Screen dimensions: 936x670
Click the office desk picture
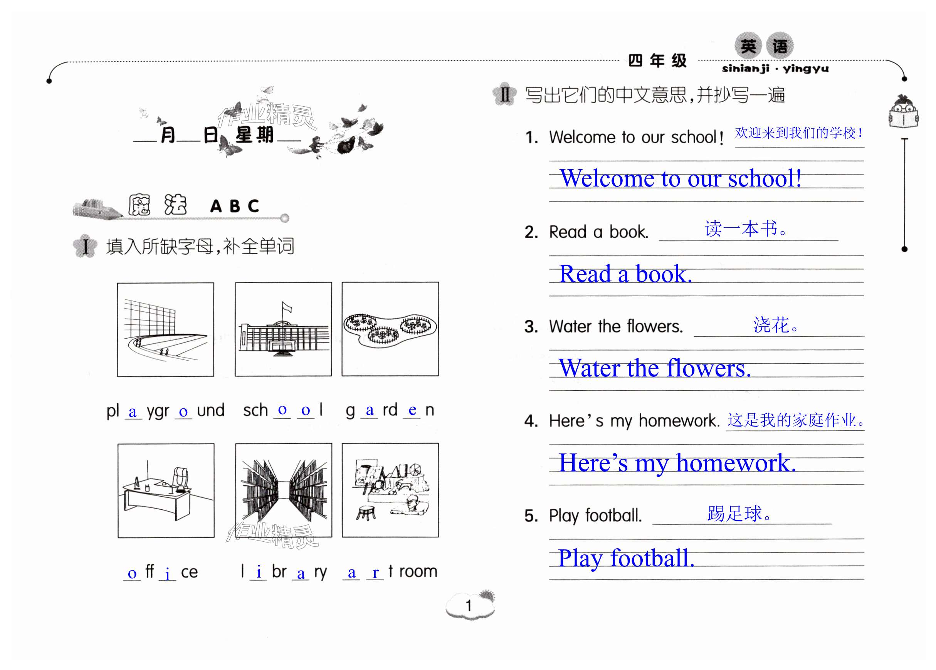[166, 490]
